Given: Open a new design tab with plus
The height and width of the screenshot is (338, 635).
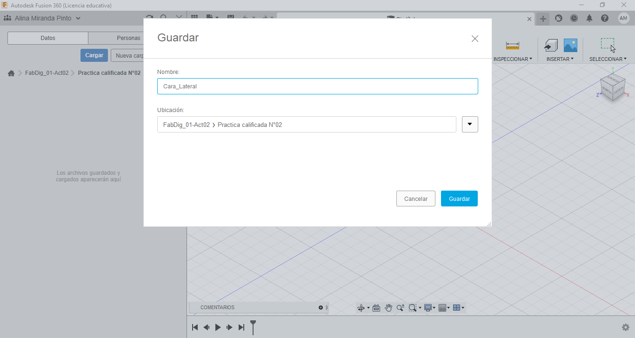Looking at the screenshot, I should point(543,19).
